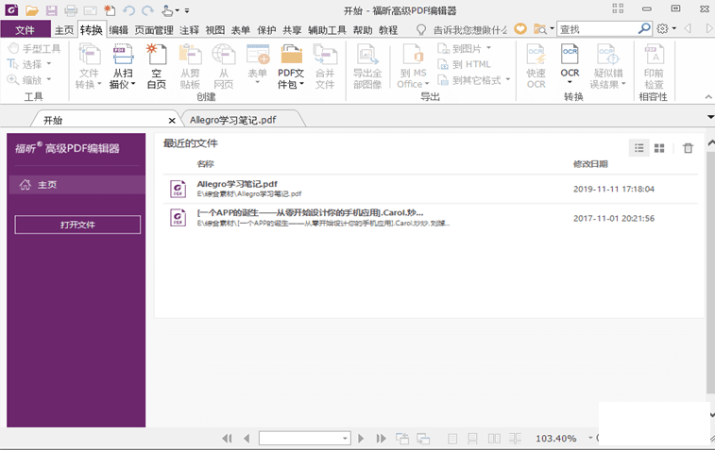
Task: Click 到 HTML export option
Action: point(464,64)
